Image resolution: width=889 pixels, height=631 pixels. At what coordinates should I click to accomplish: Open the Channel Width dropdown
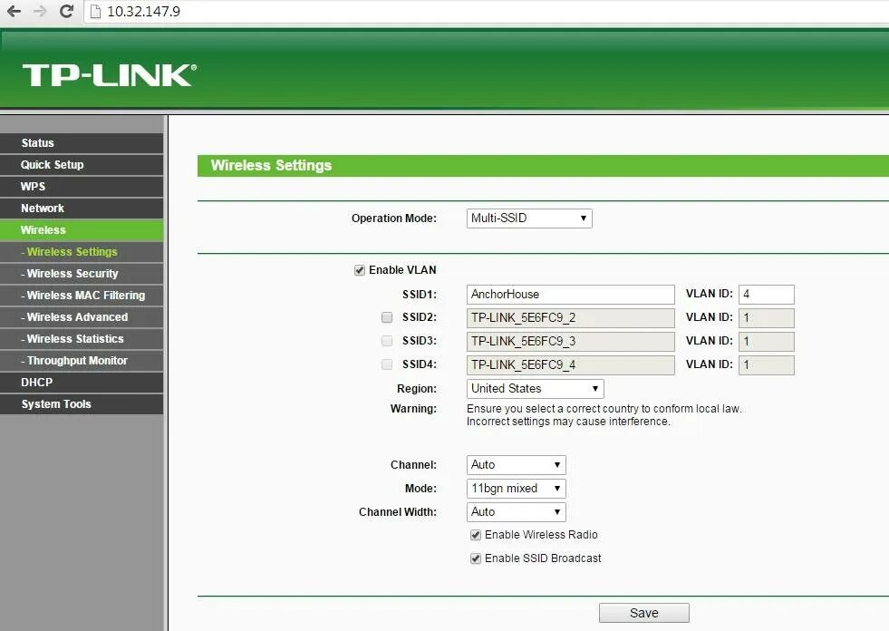coord(516,512)
